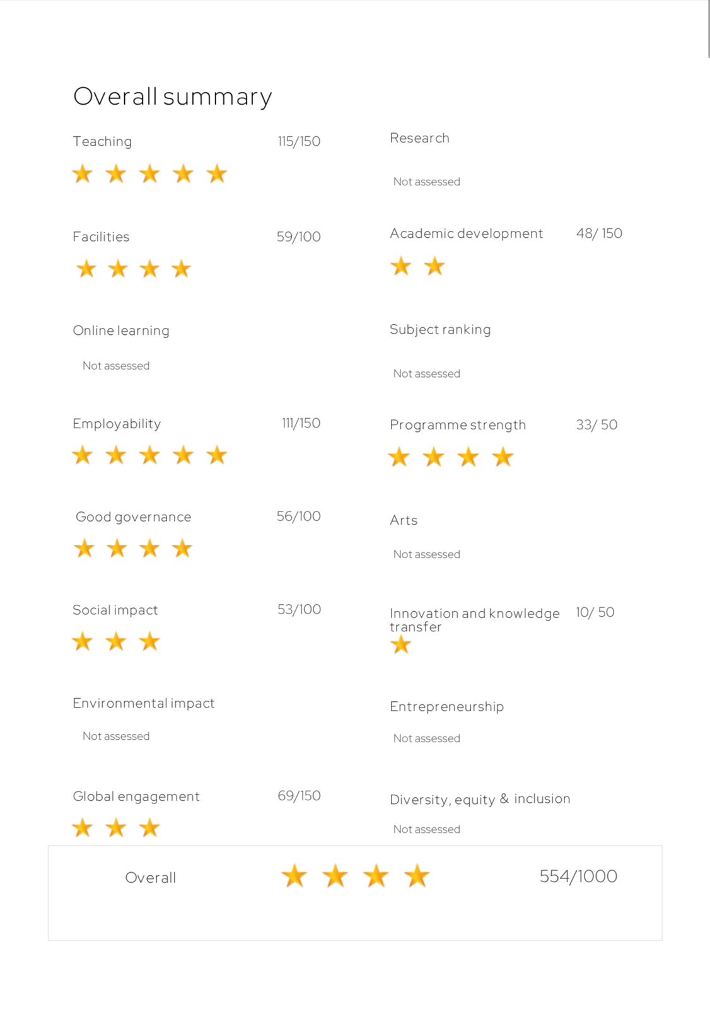Click the first Good governance star
This screenshot has height=1009, width=710.
pos(84,549)
